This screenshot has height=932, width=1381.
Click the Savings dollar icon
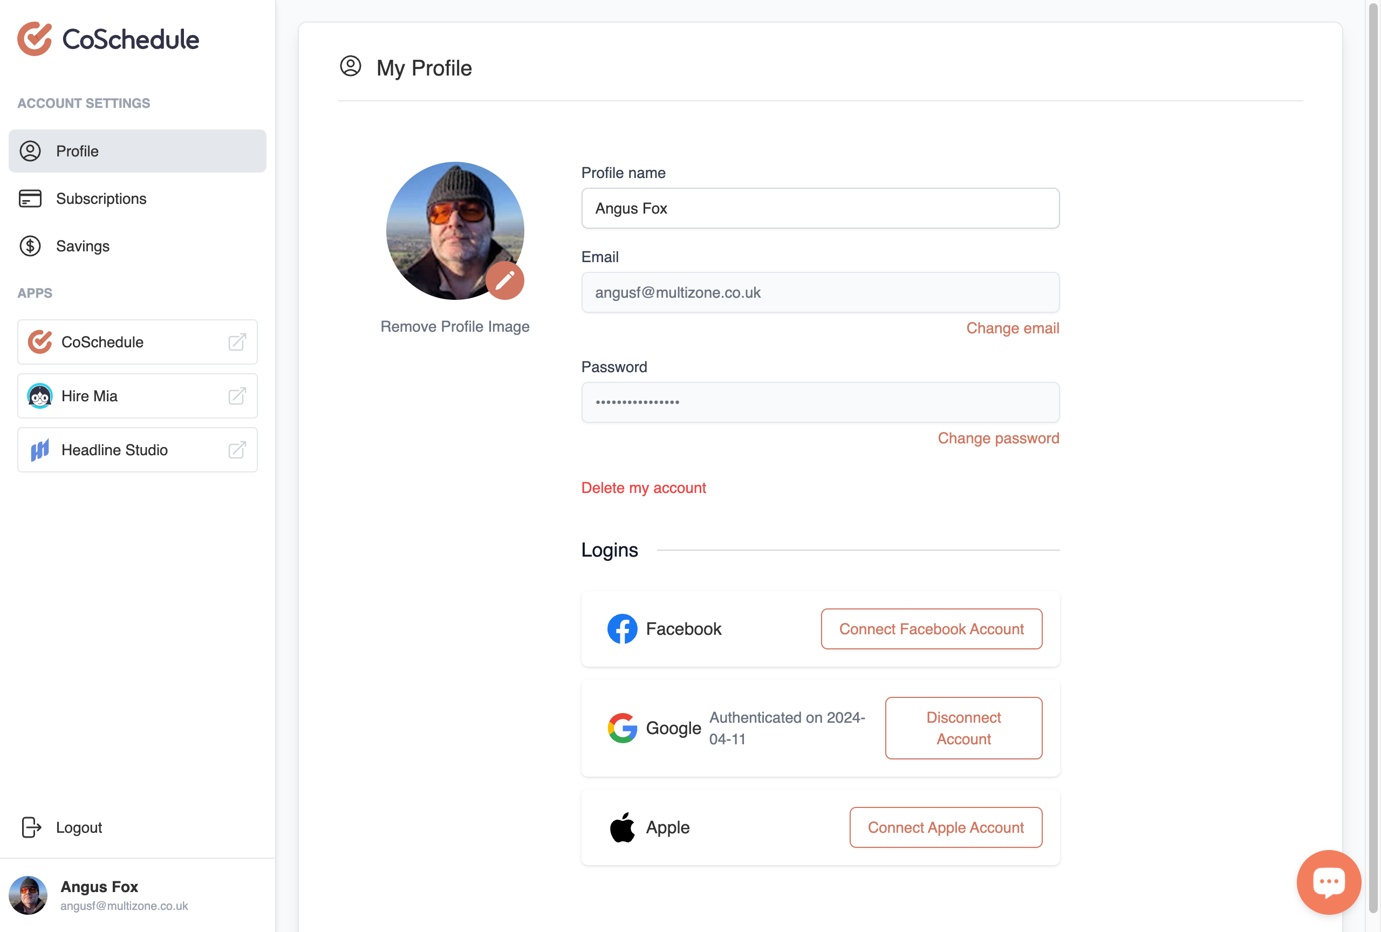pyautogui.click(x=31, y=246)
